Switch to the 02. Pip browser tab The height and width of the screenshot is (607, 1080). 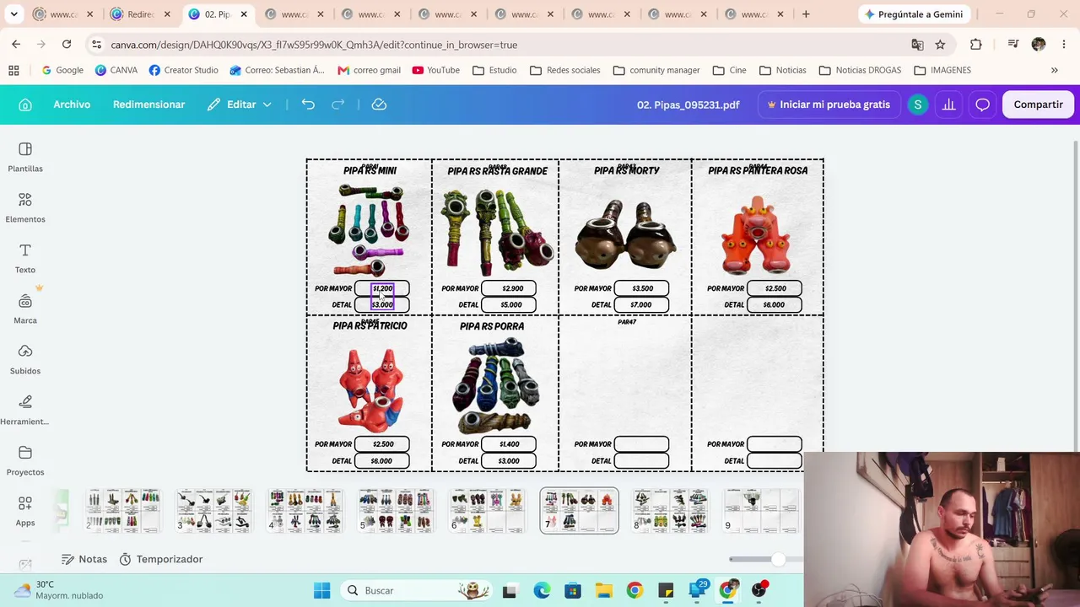pos(218,14)
